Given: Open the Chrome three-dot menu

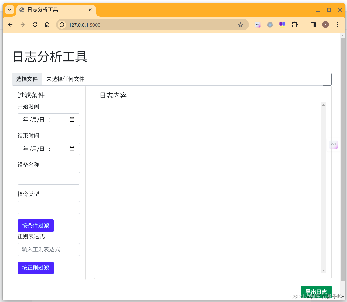Looking at the screenshot, I should pos(338,25).
